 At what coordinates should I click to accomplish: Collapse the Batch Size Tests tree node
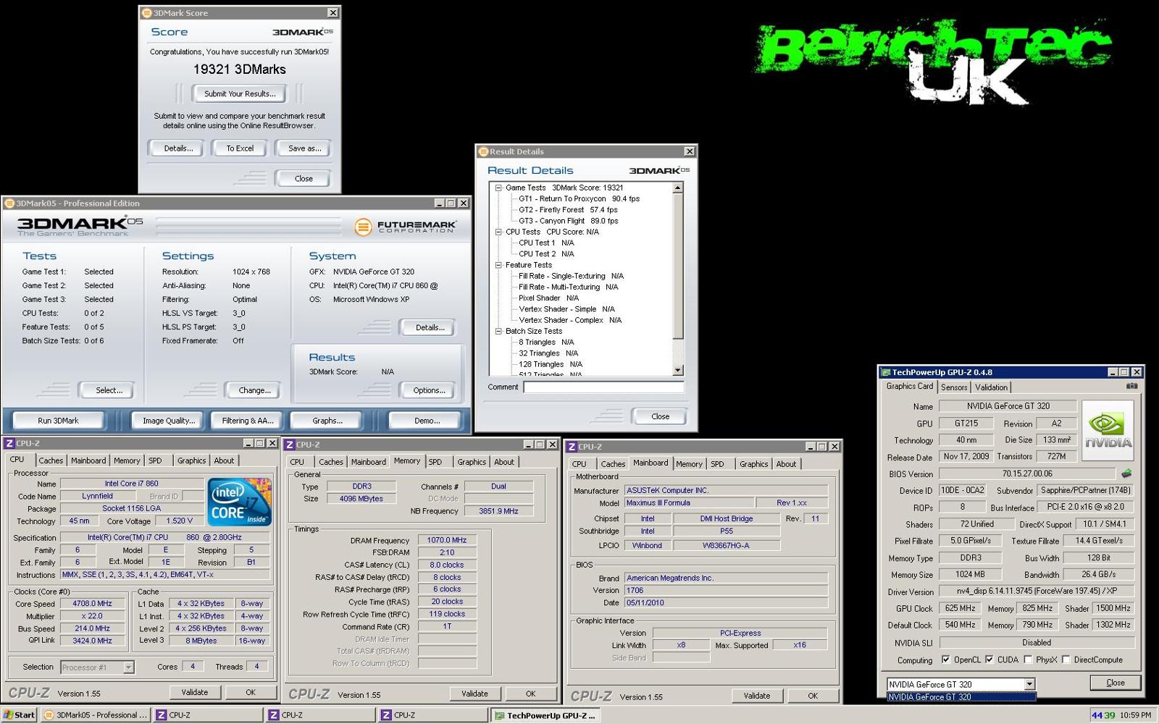498,331
